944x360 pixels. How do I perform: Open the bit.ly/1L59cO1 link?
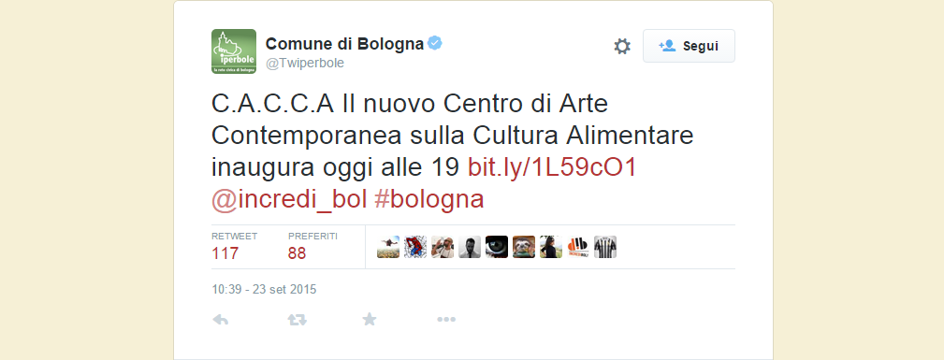(552, 168)
